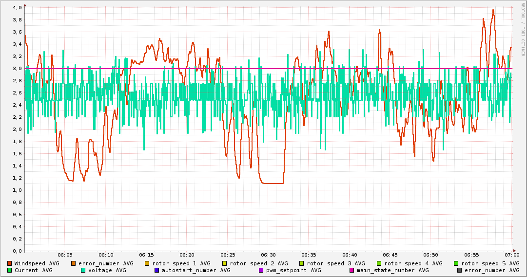The width and height of the screenshot is (527, 277).
Task: Click the purple pwm_setpoint AVG swatch
Action: tap(261, 270)
